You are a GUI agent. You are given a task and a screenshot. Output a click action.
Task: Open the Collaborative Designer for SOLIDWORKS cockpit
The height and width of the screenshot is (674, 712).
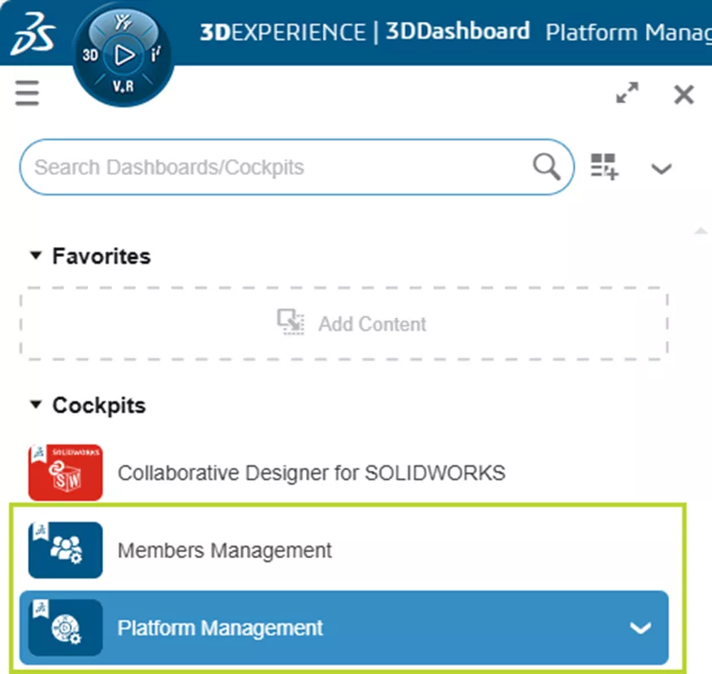[313, 473]
